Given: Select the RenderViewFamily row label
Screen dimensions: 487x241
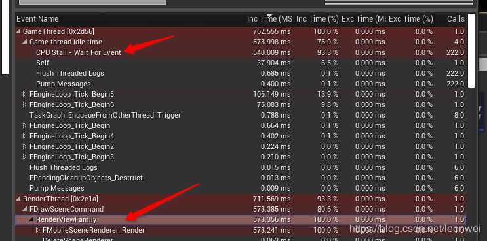Looking at the screenshot, I should [x=66, y=219].
